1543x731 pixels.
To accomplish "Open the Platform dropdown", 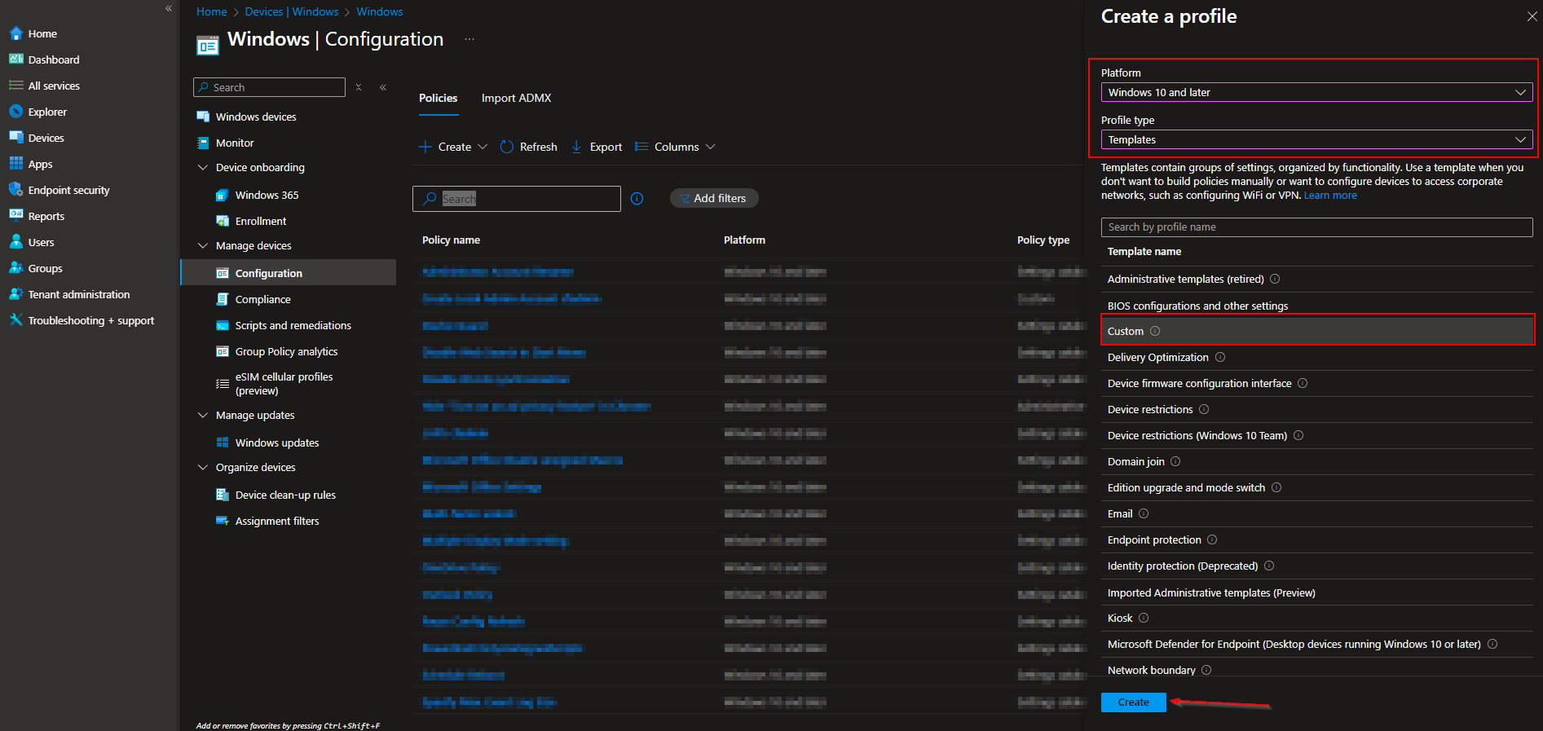I will pos(1316,92).
